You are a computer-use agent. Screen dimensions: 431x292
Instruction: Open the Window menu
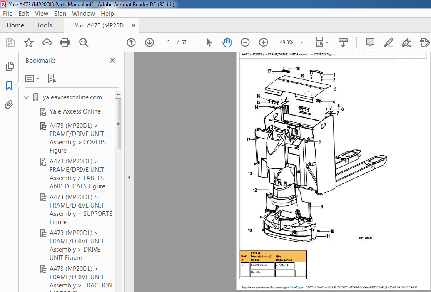coord(83,13)
